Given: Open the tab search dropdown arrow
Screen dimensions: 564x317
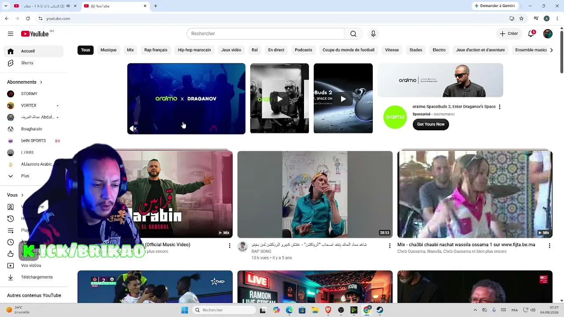Looking at the screenshot, I should [x=7, y=6].
